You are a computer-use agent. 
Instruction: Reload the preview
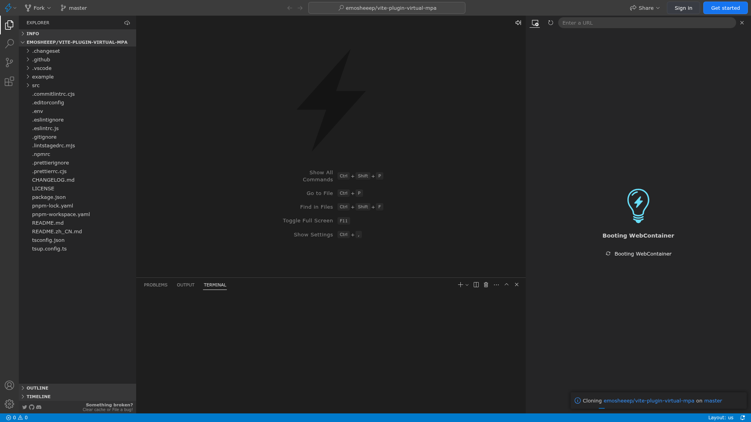coord(550,23)
